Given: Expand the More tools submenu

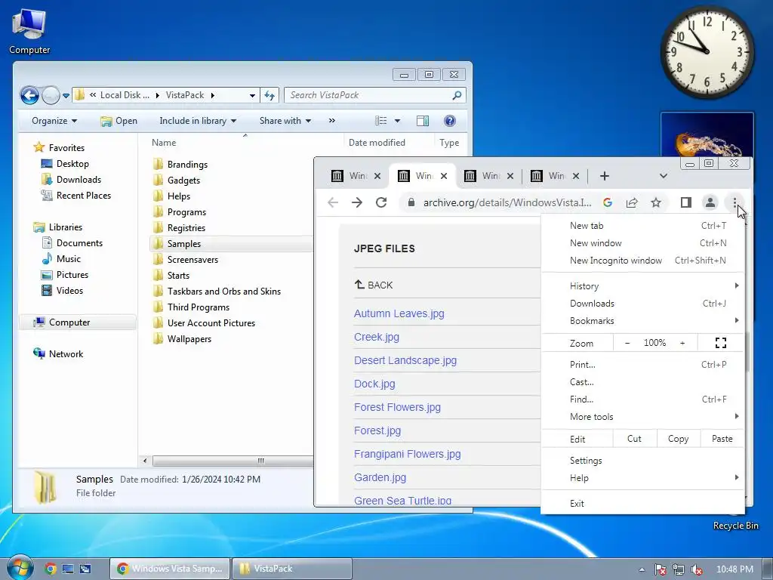Looking at the screenshot, I should coord(642,417).
